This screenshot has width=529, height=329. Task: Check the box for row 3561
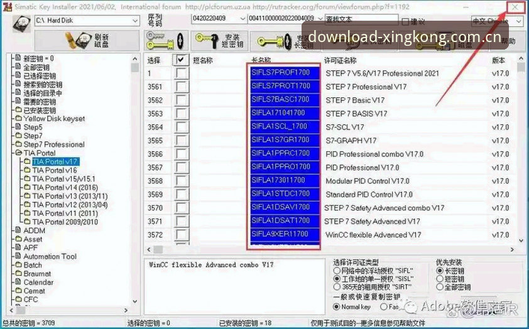pyautogui.click(x=181, y=87)
